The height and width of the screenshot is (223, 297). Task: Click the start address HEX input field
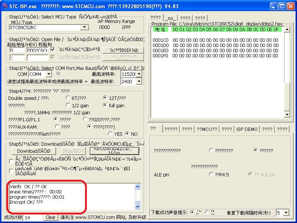point(17,50)
